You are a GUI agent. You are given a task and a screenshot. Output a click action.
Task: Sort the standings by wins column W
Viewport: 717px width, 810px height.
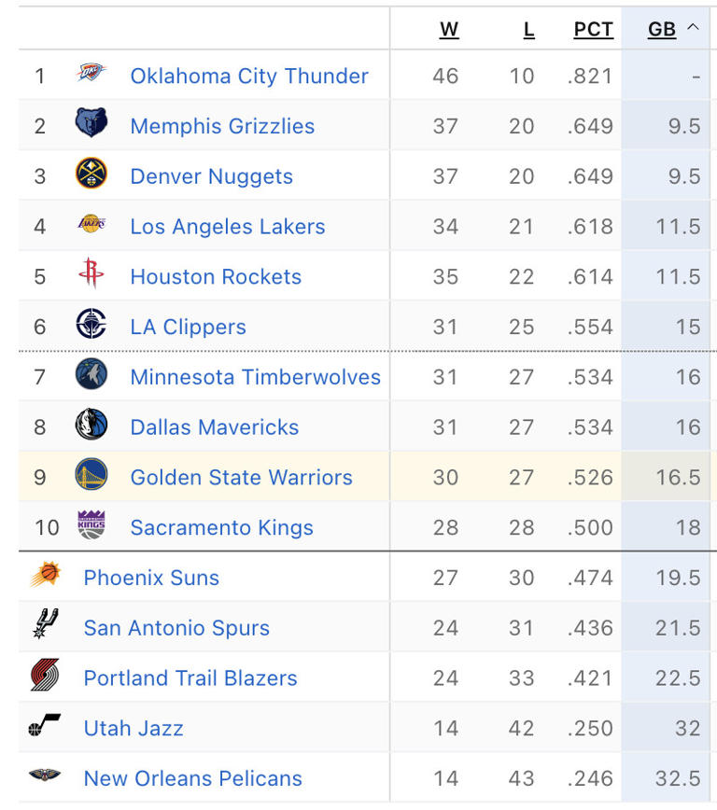449,29
